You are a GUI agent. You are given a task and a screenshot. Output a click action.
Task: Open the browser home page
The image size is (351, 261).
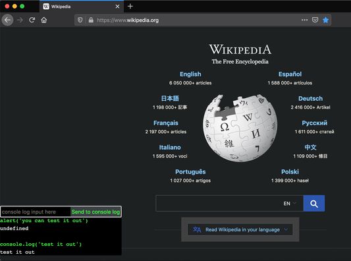click(44, 20)
